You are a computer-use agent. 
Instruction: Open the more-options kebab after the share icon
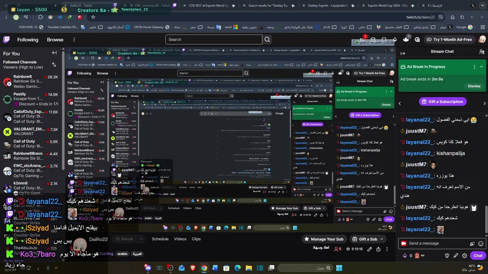coord(387,249)
